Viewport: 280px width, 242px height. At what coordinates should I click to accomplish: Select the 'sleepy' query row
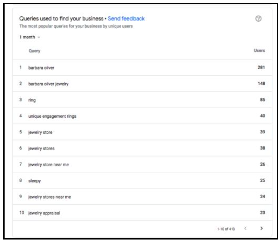pos(142,180)
